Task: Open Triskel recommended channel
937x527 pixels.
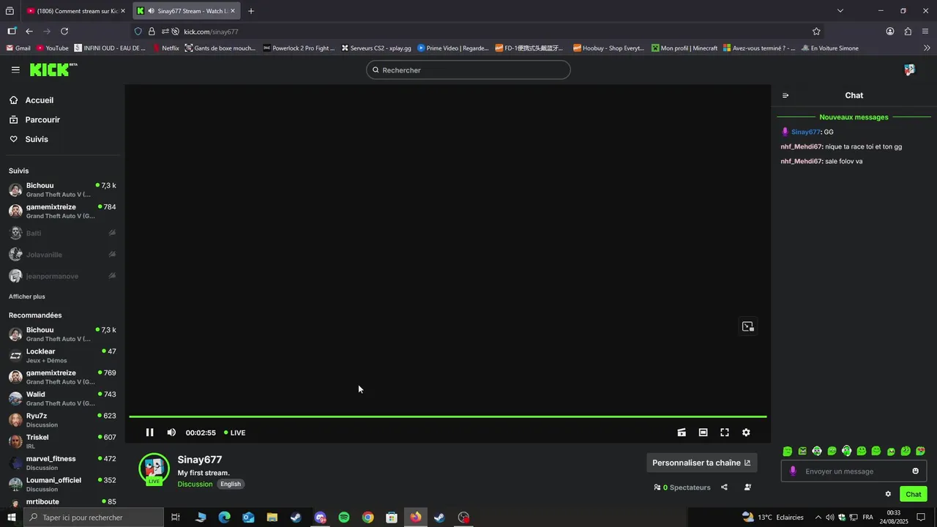Action: tap(62, 441)
